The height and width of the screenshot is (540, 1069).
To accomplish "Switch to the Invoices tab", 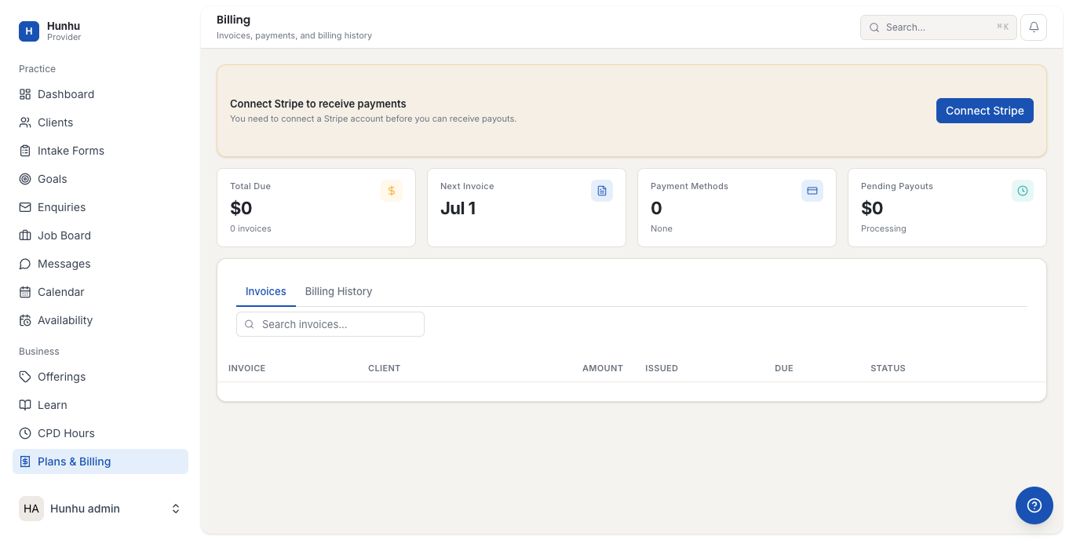I will 266,291.
